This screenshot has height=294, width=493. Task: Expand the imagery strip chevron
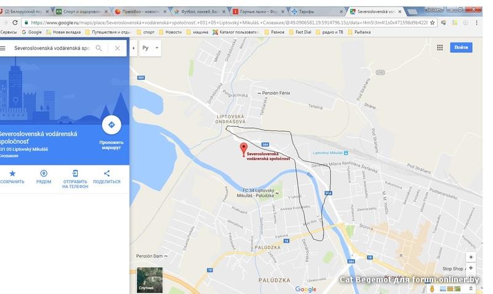pyautogui.click(x=471, y=288)
